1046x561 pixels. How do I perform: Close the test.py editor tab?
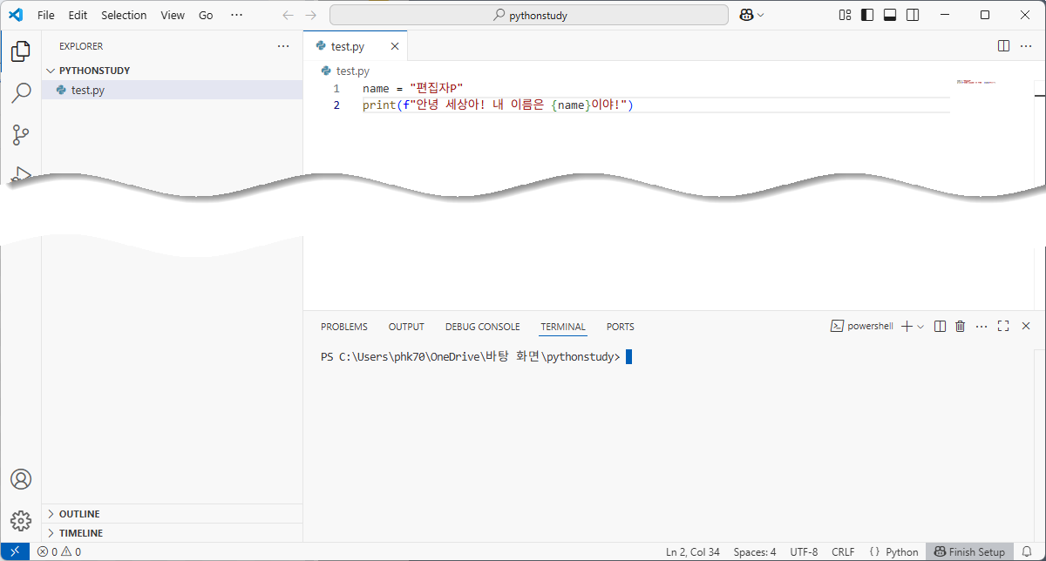394,46
